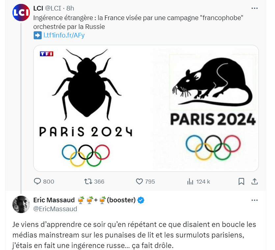This screenshot has height=250, width=275.
Task: Open more options on Eric Massaud's tweet
Action: tap(255, 200)
